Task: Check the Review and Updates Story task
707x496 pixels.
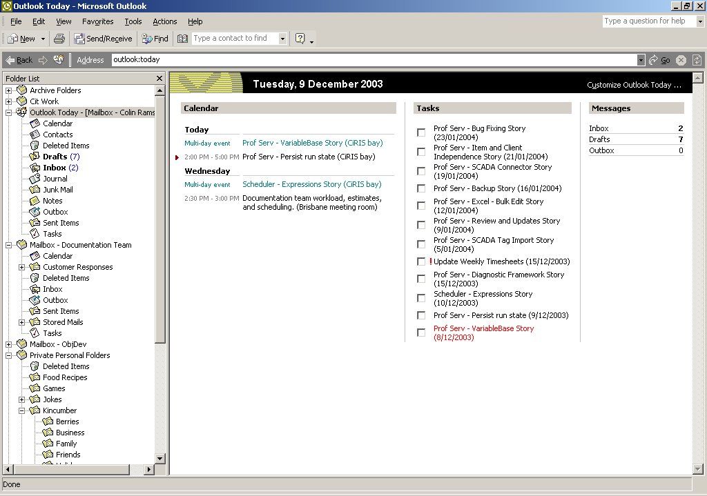Action: (x=421, y=225)
